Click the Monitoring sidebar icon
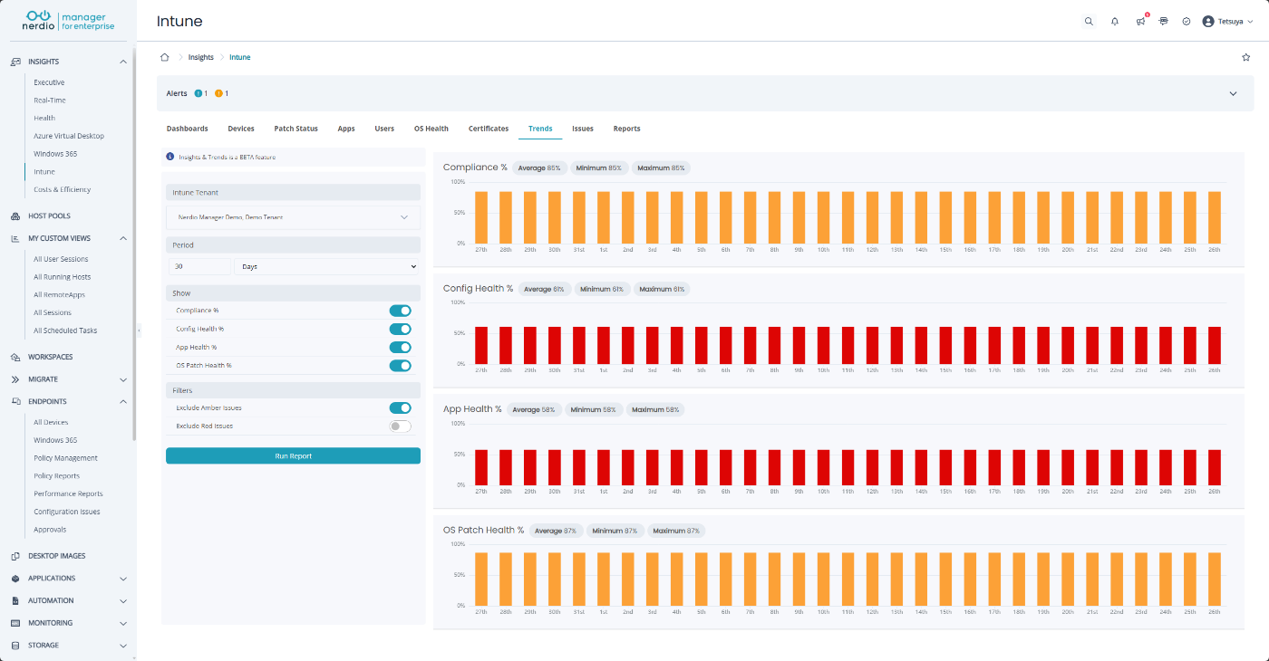The image size is (1269, 661). click(x=15, y=623)
